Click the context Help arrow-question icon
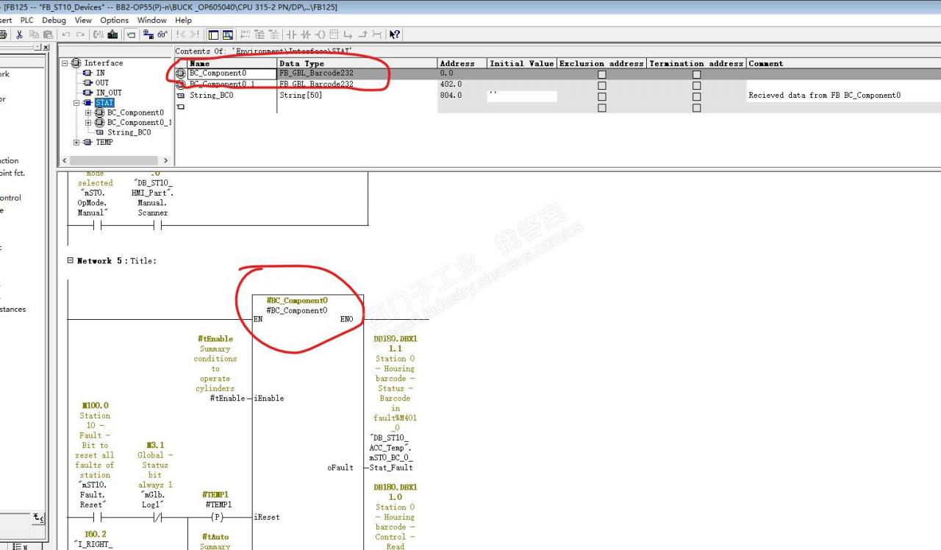 coord(394,35)
